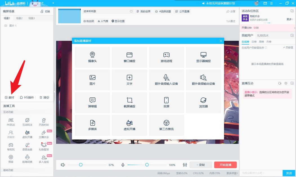Viewport: 296px width, 177px height.
Task: Click the 录制 record button
Action: [x=201, y=165]
